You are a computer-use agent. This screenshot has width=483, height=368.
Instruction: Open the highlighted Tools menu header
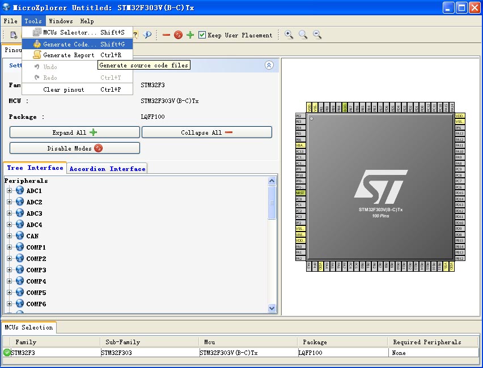pyautogui.click(x=33, y=21)
